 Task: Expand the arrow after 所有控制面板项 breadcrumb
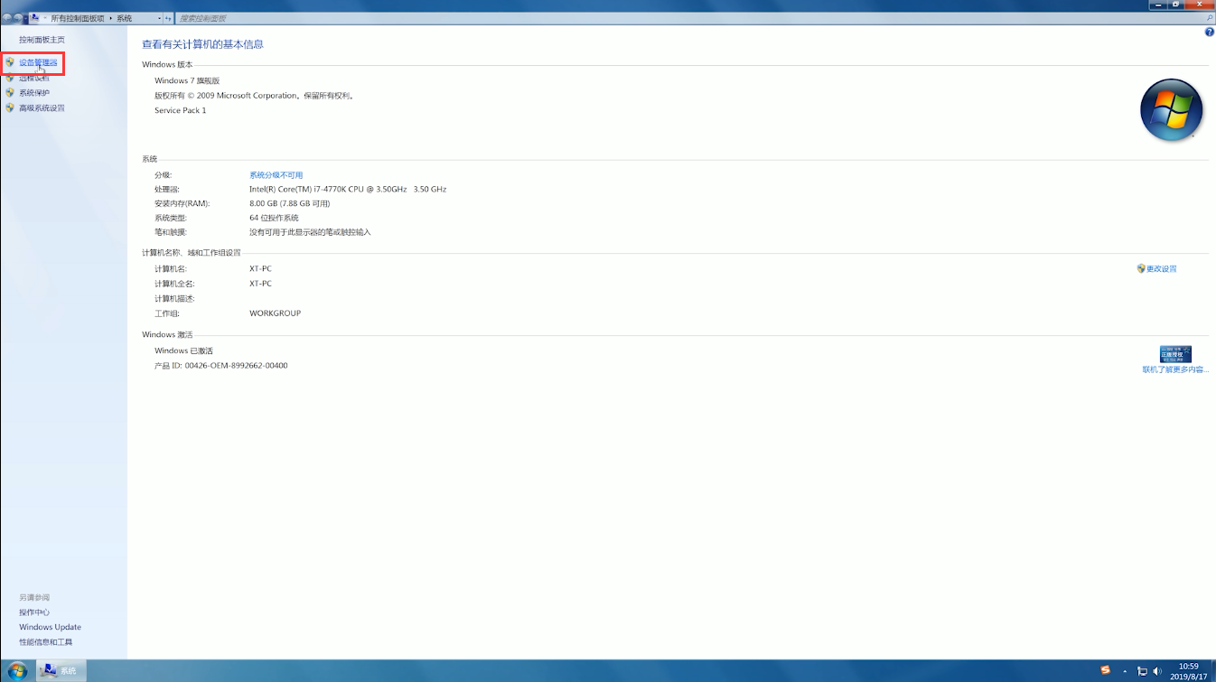tap(110, 18)
